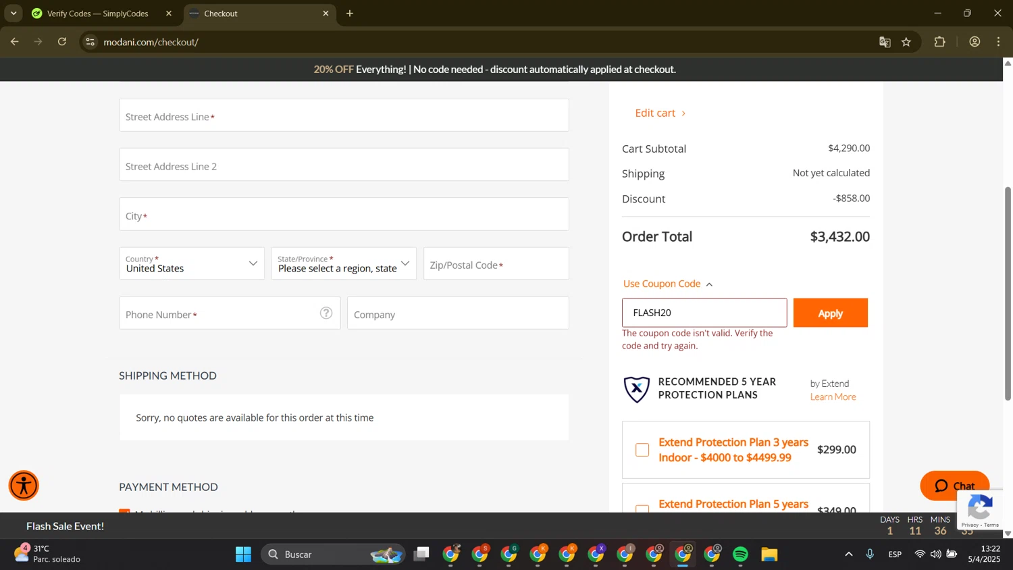Click the Phone Number field
The image size is (1013, 570).
click(230, 313)
